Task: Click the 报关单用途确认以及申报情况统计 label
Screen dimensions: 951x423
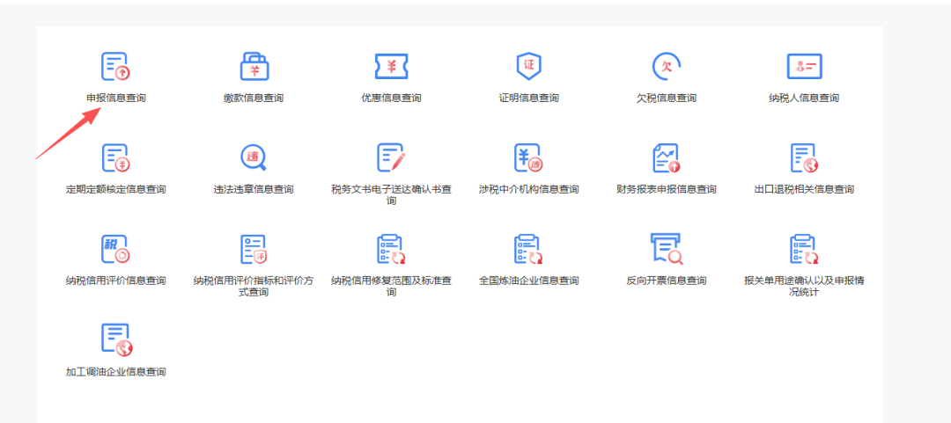Action: (803, 286)
